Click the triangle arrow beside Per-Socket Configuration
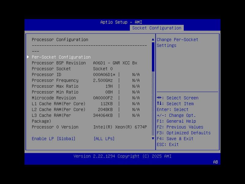This screenshot has height=184, width=245. tap(28, 57)
